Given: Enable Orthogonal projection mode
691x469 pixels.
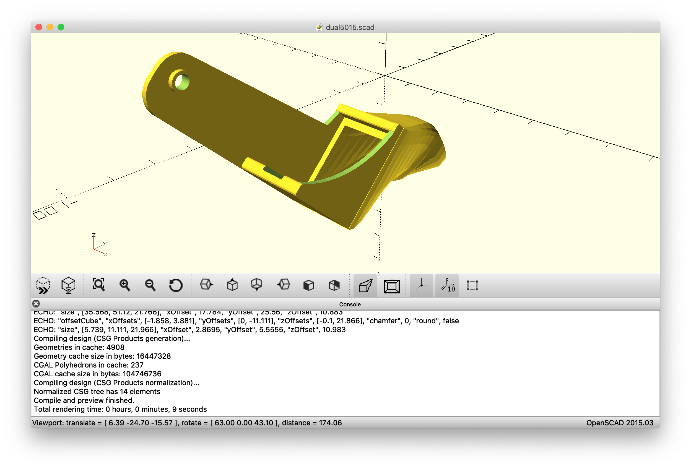Looking at the screenshot, I should pyautogui.click(x=391, y=286).
